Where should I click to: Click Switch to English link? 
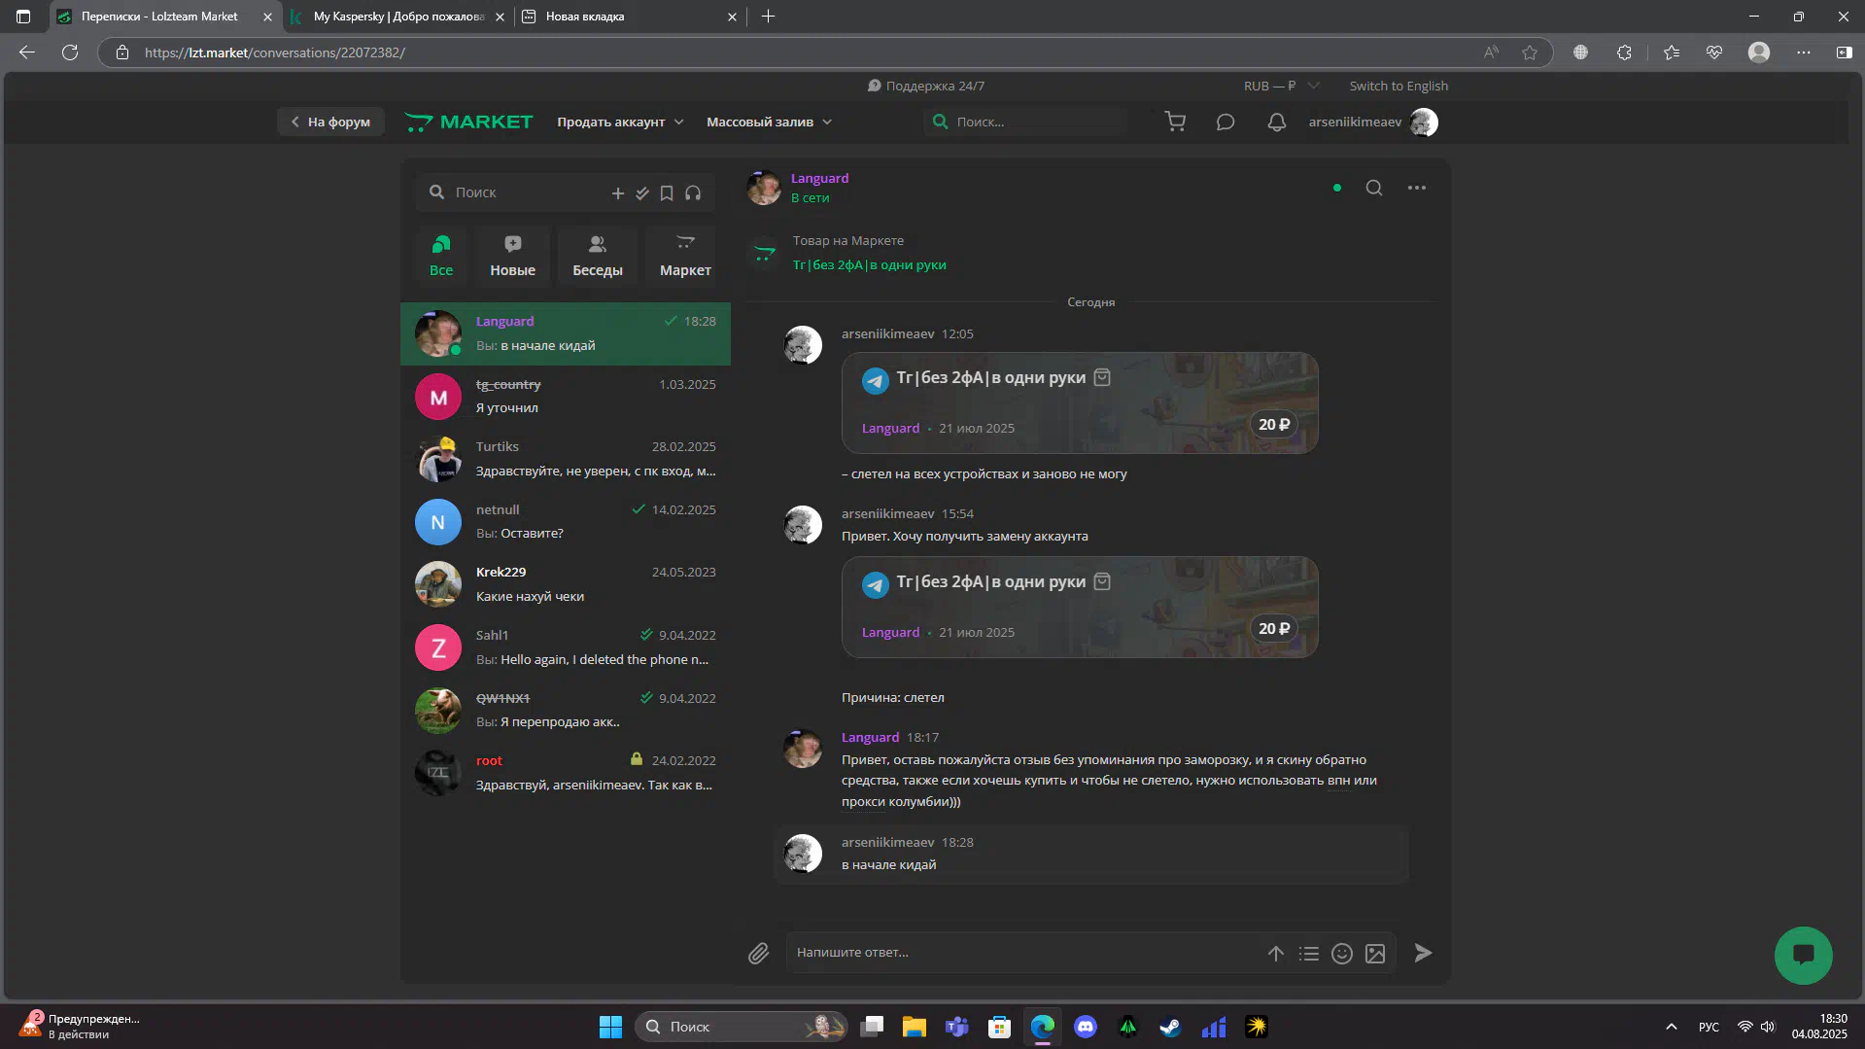click(x=1399, y=86)
